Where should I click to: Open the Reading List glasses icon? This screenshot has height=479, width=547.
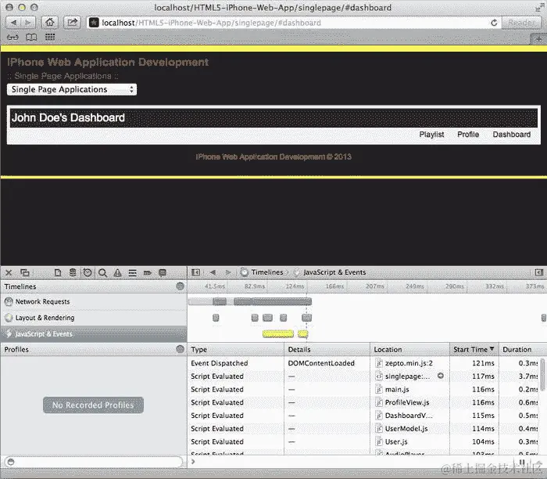[13, 37]
